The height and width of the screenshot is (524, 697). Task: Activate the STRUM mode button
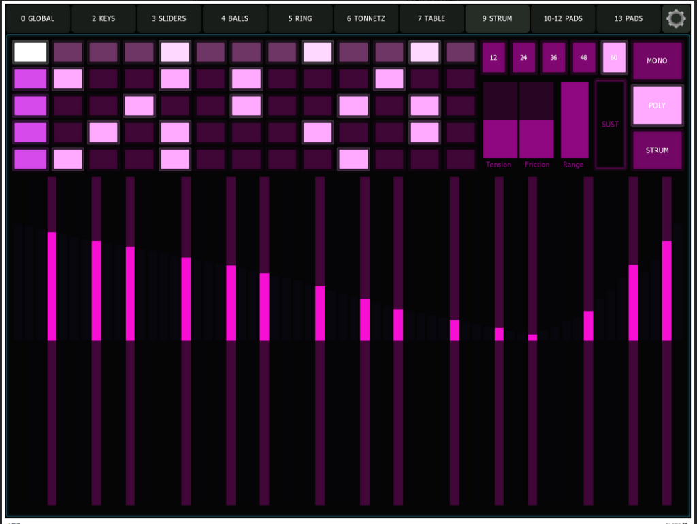(x=657, y=150)
